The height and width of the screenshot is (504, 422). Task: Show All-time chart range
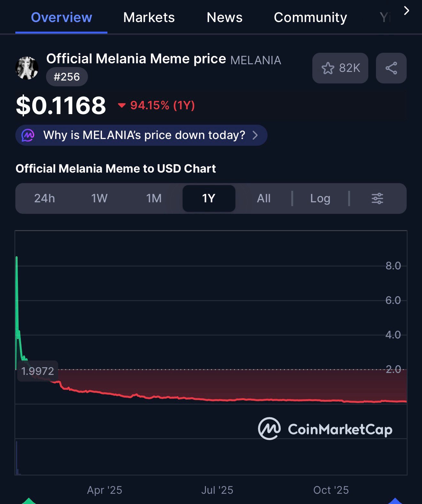point(264,198)
